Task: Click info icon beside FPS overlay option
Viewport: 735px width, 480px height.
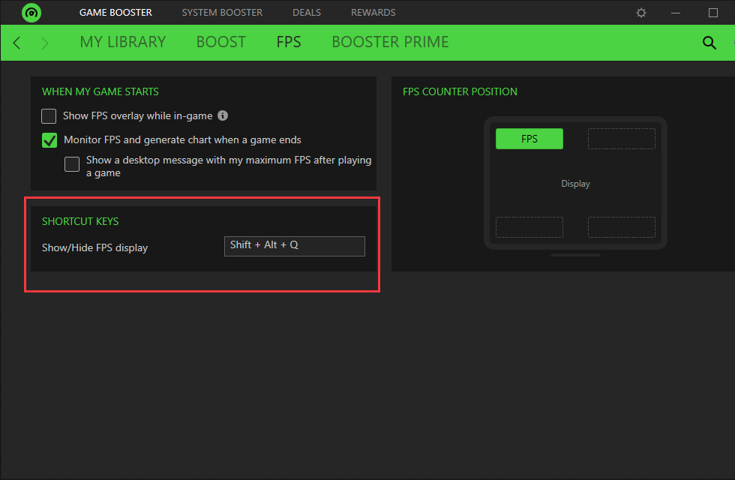Action: pos(223,115)
